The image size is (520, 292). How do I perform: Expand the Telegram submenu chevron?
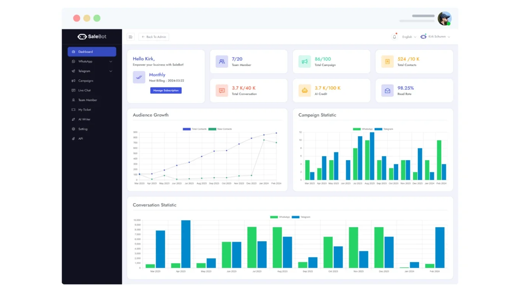(x=111, y=71)
